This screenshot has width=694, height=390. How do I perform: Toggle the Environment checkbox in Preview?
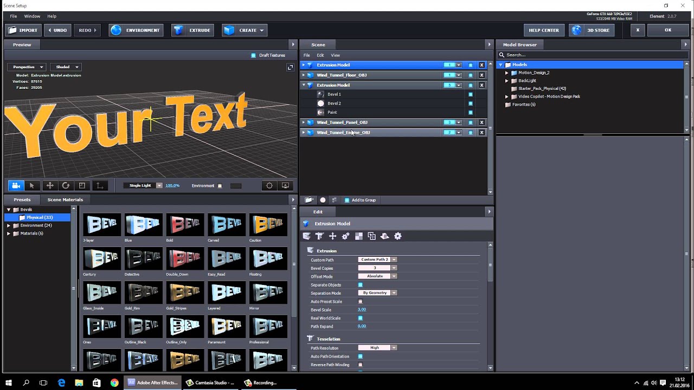pyautogui.click(x=220, y=186)
